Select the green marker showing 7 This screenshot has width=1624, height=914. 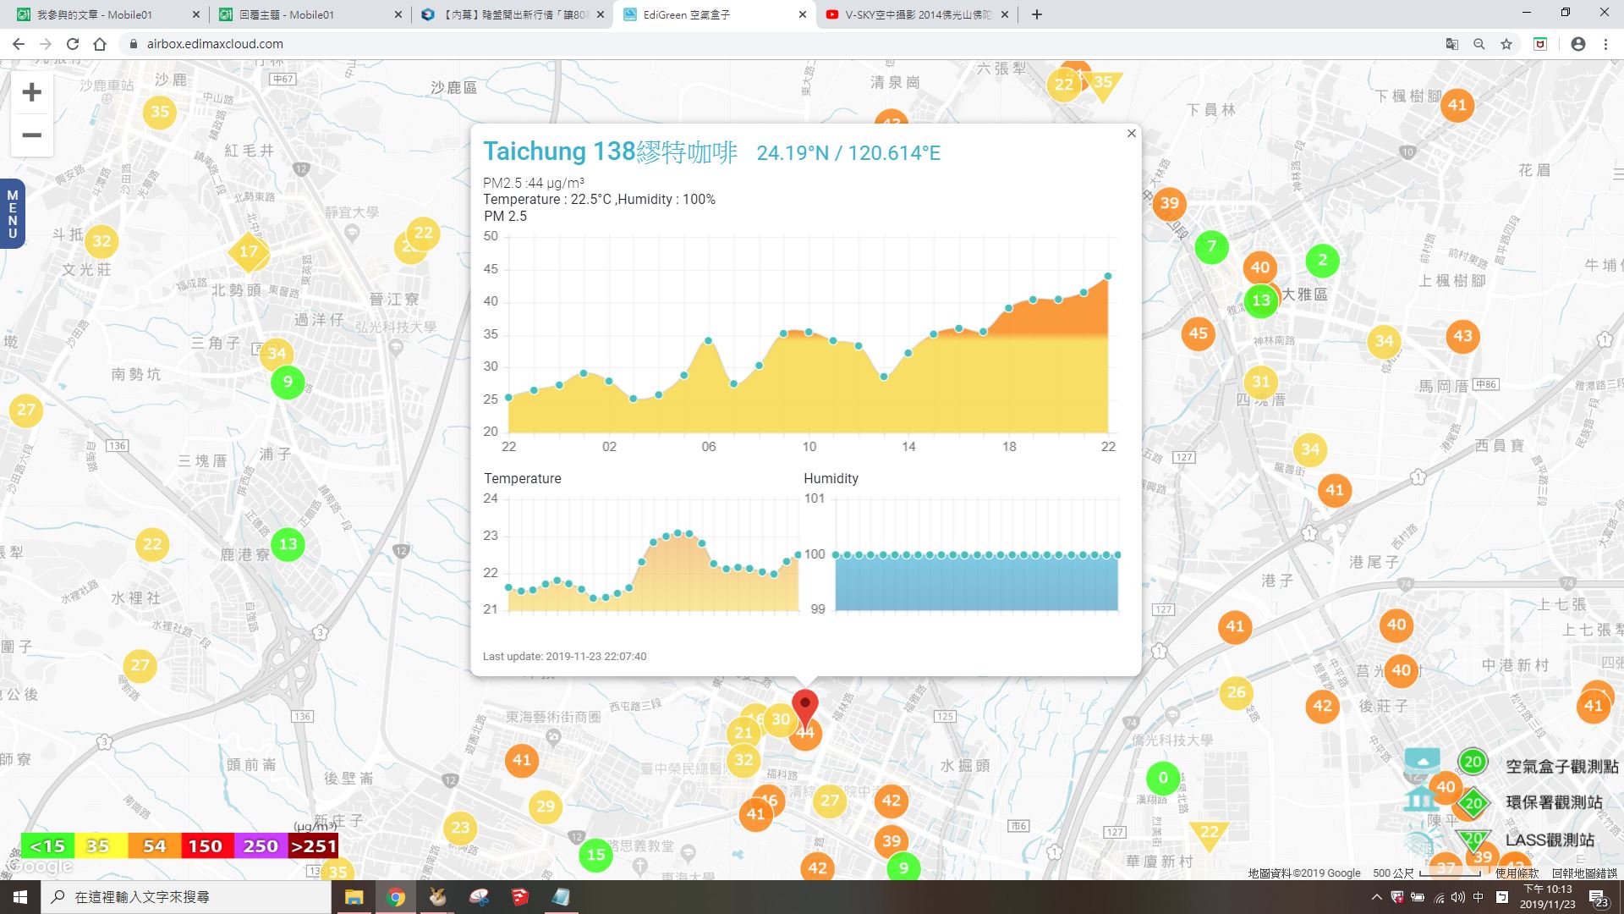coord(1211,247)
